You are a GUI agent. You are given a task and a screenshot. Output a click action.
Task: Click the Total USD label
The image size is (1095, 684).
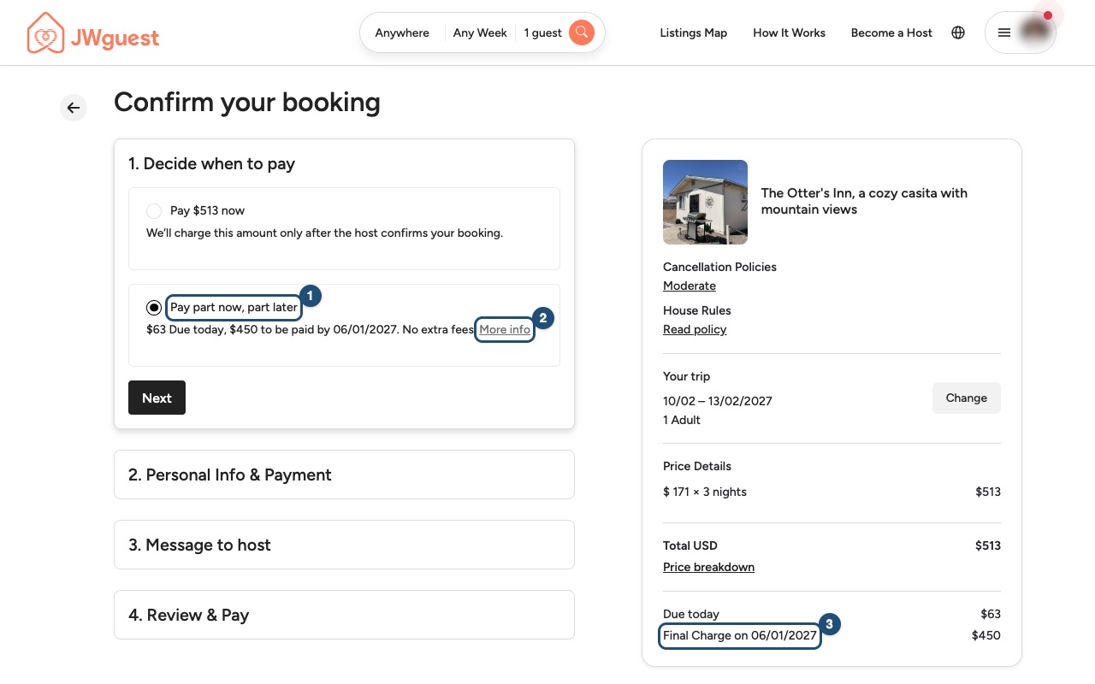click(x=690, y=545)
